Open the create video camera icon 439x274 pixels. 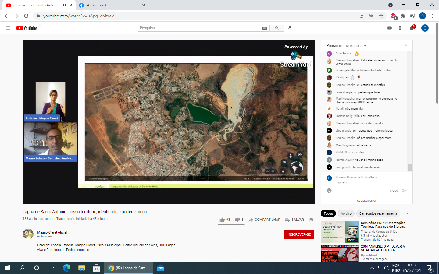click(x=390, y=28)
